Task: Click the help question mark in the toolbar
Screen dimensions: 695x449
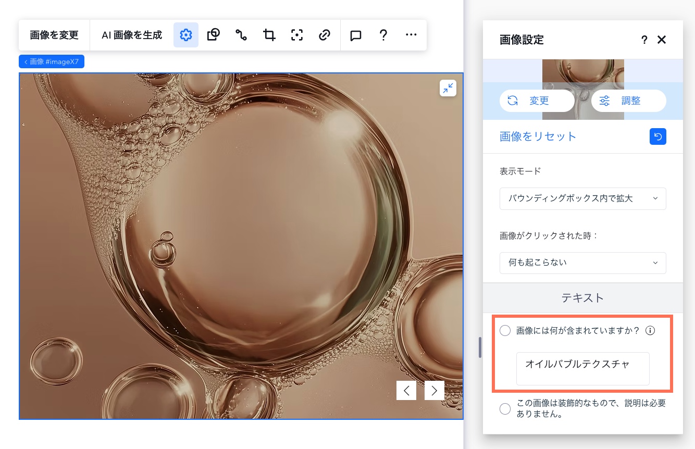Action: pyautogui.click(x=383, y=35)
